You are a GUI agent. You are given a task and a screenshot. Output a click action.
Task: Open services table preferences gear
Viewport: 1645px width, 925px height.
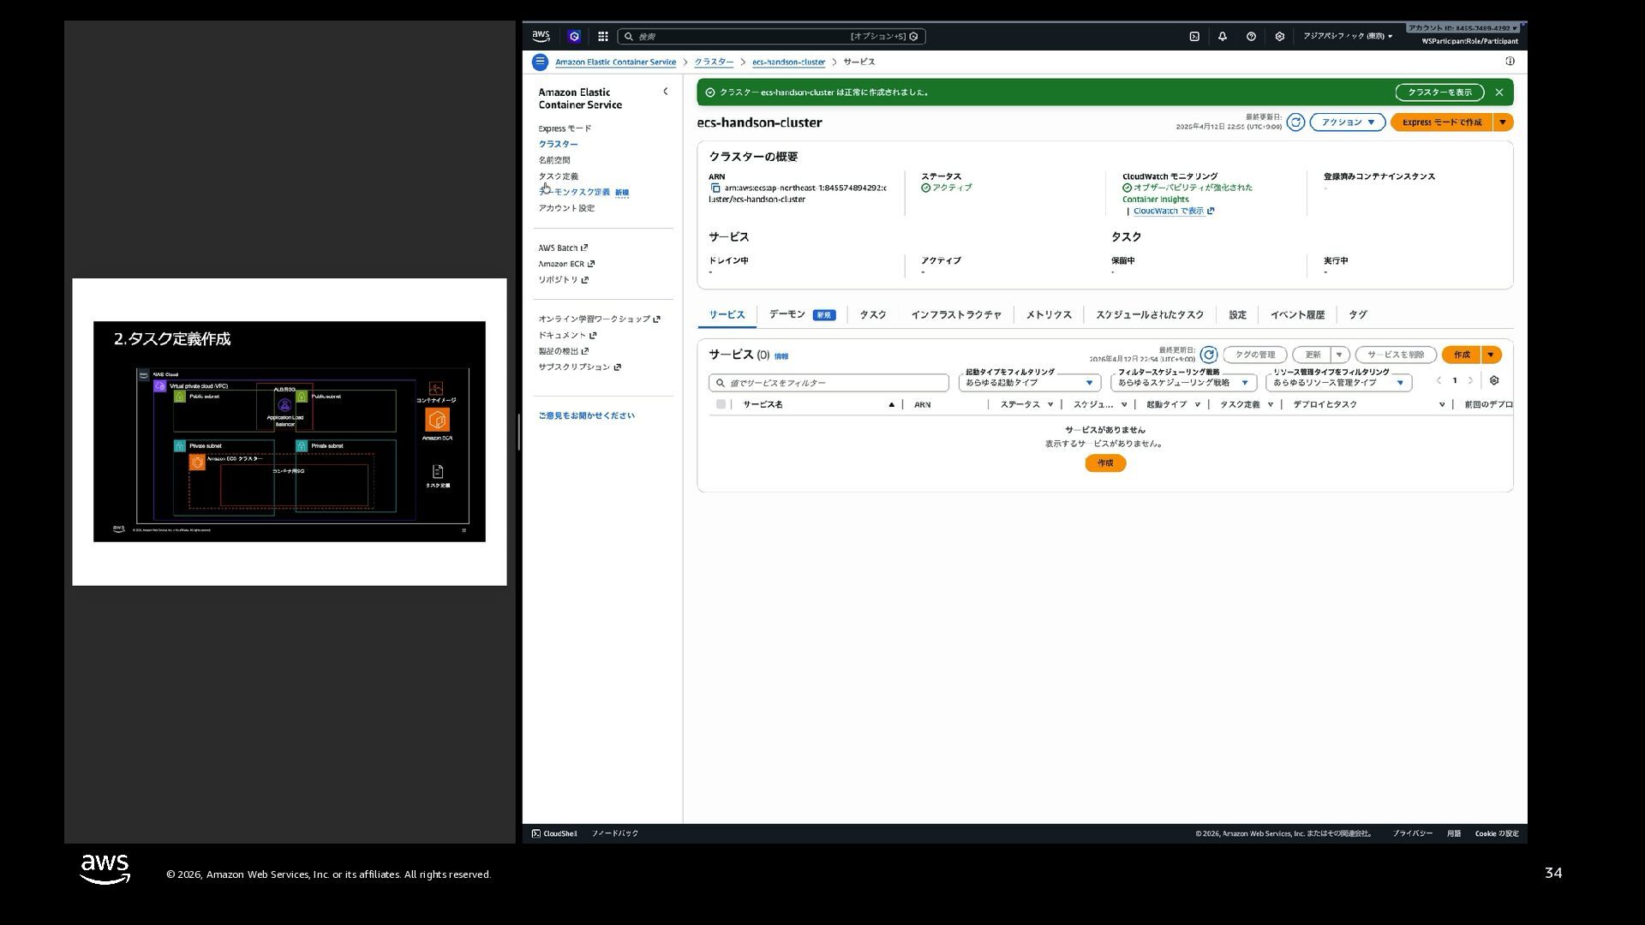1494,380
